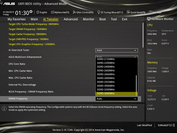
Task: Click the dropdown list scrollbar thumb
Action: [136, 86]
